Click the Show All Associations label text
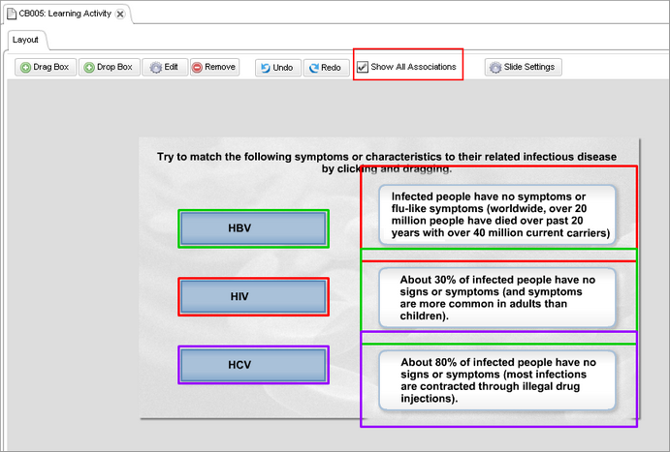Viewport: 670px width, 452px height. tap(413, 68)
